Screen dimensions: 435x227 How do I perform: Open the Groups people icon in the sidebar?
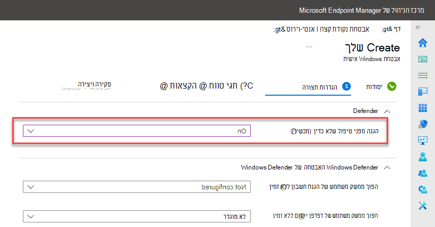pos(422,173)
